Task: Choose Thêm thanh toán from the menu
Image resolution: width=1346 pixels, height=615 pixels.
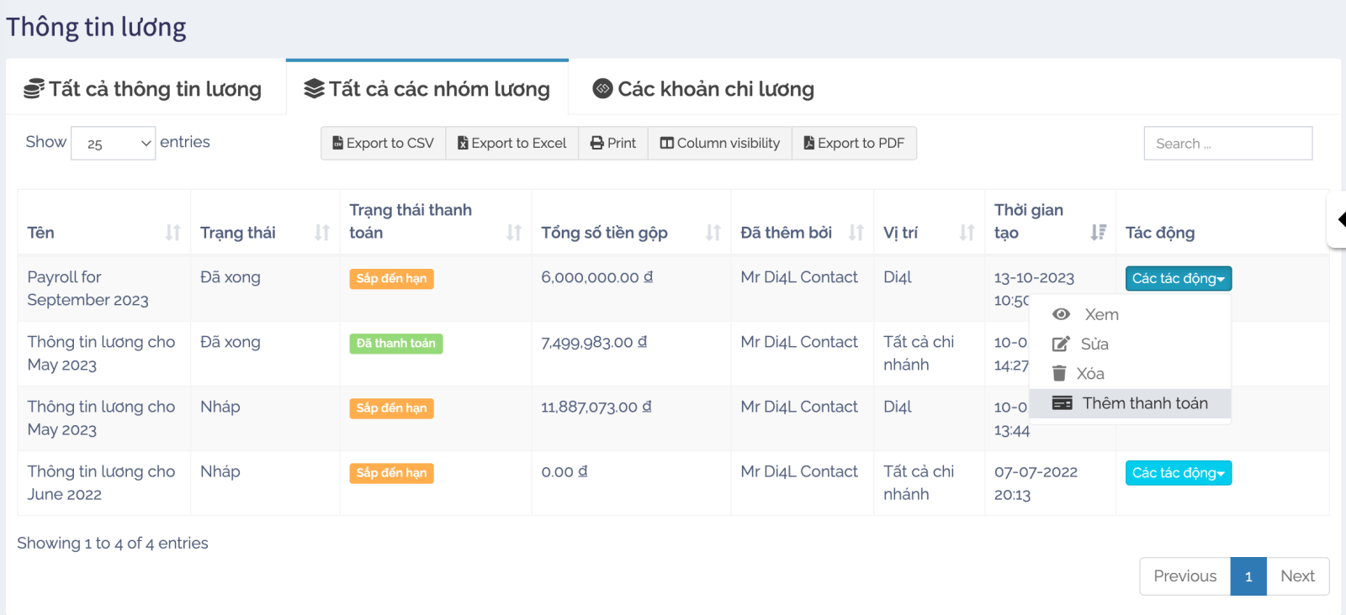Action: [x=1144, y=403]
